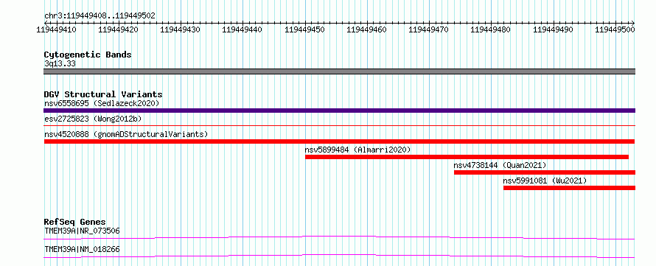The height and width of the screenshot is (266, 656).
Task: Click the chr3:119449408..119449502 region label
Action: tap(100, 16)
